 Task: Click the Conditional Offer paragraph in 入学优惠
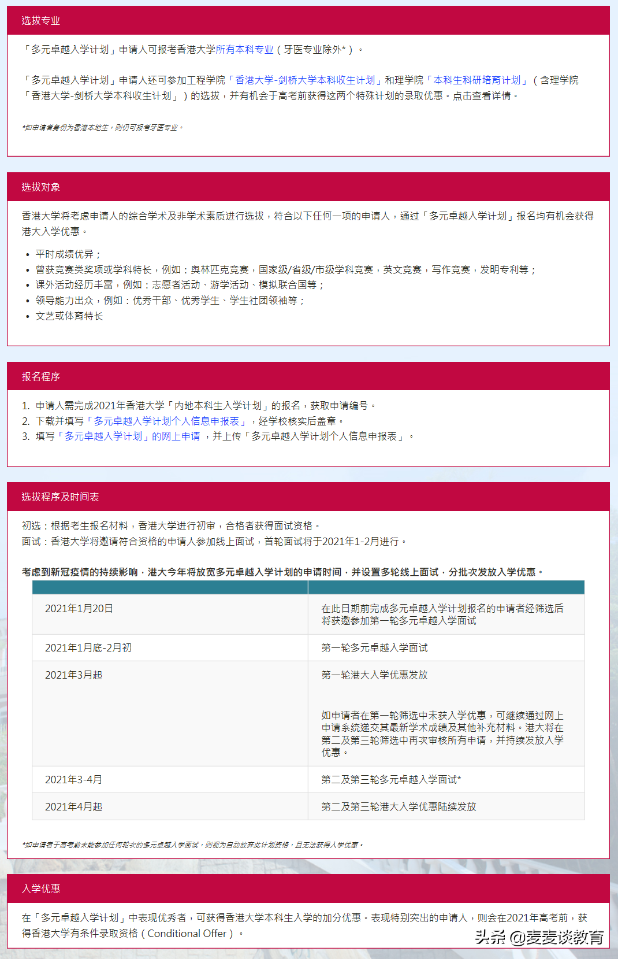(x=304, y=925)
